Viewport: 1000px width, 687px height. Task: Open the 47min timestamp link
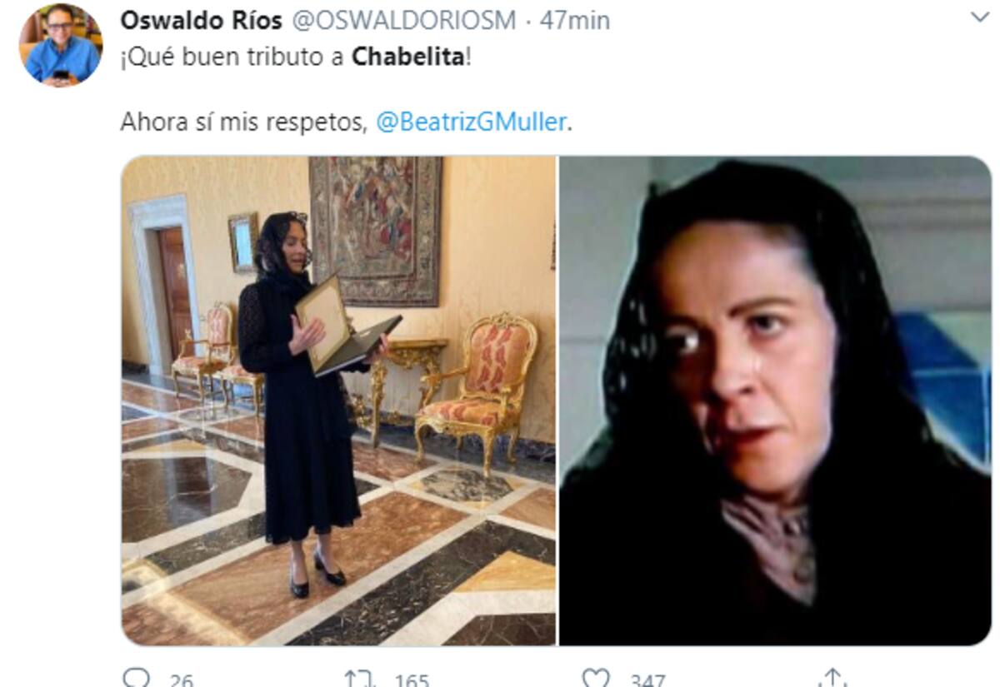point(574,21)
